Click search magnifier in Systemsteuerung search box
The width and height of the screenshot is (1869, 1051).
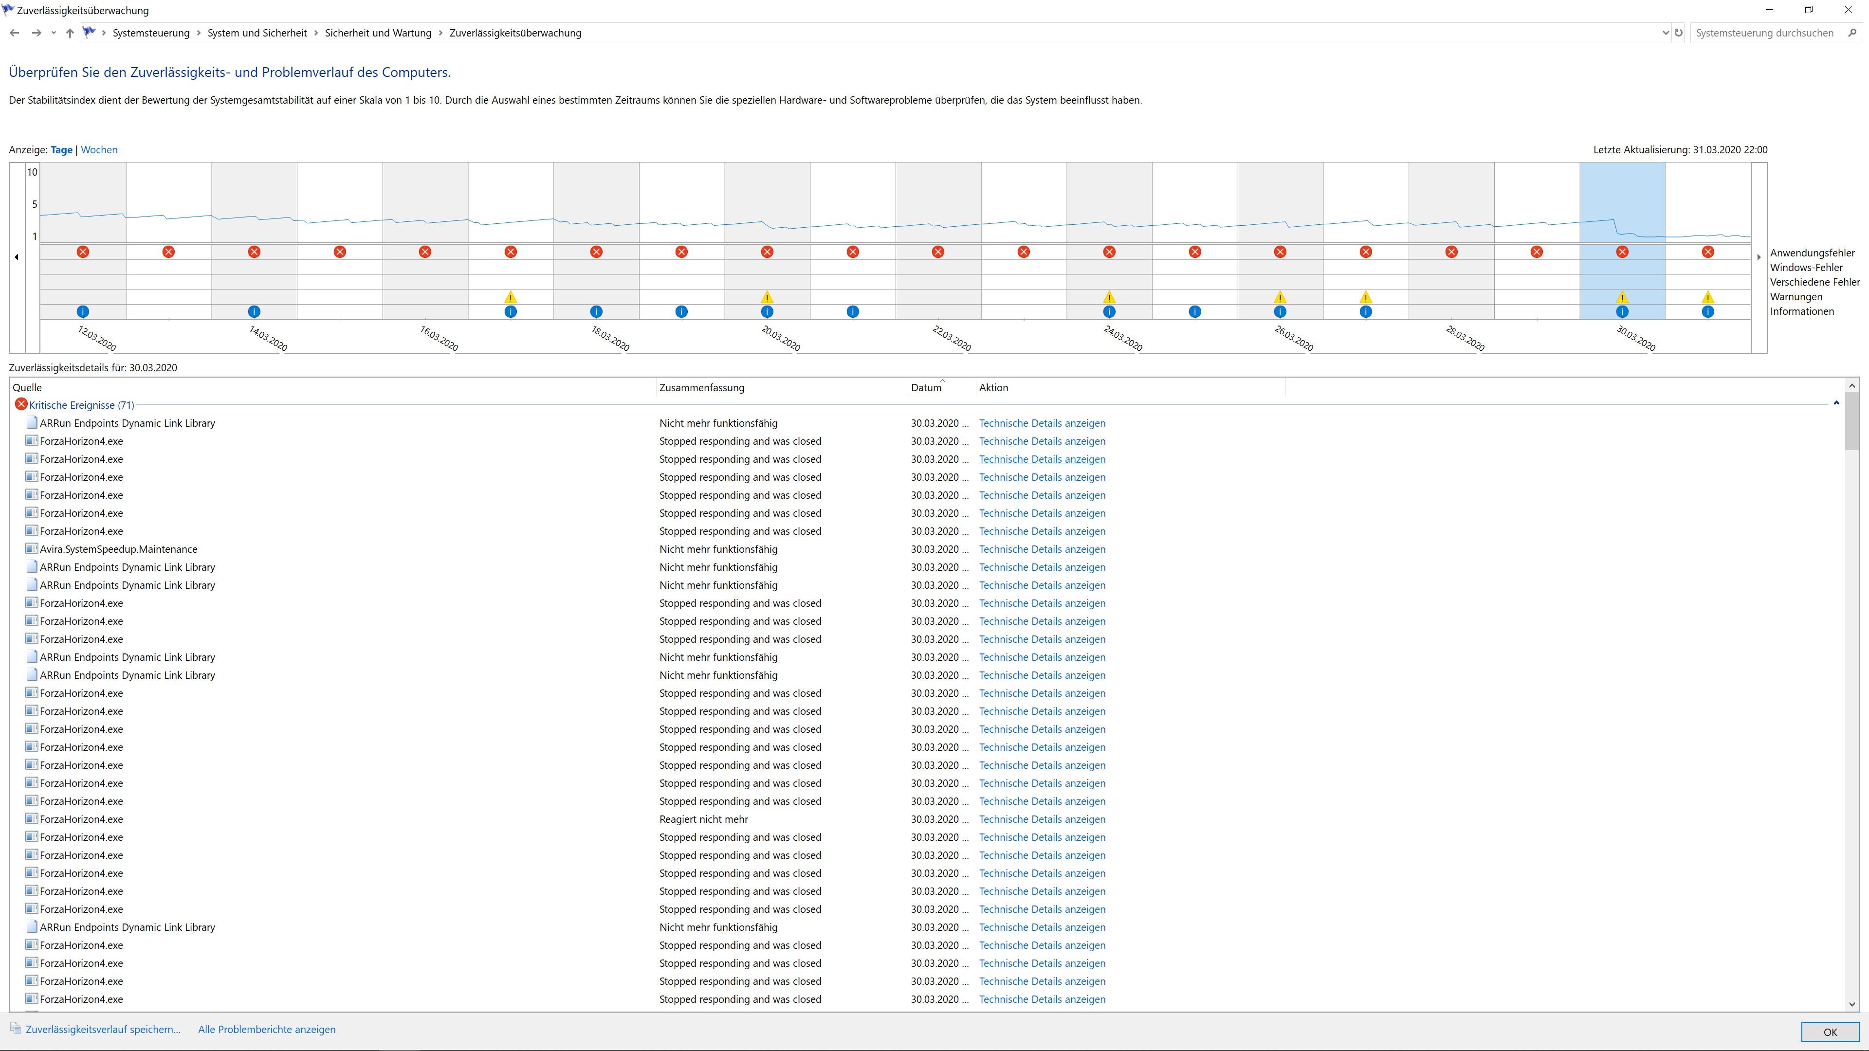1852,33
